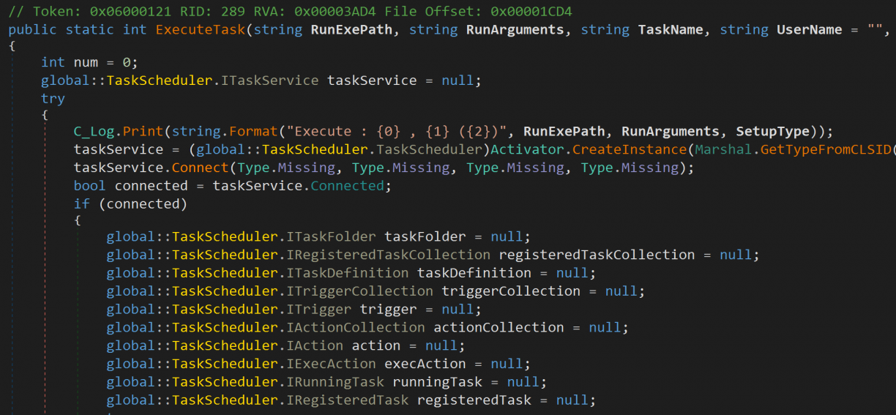Select the Connected property reference
Image resolution: width=896 pixels, height=415 pixels.
tap(347, 186)
